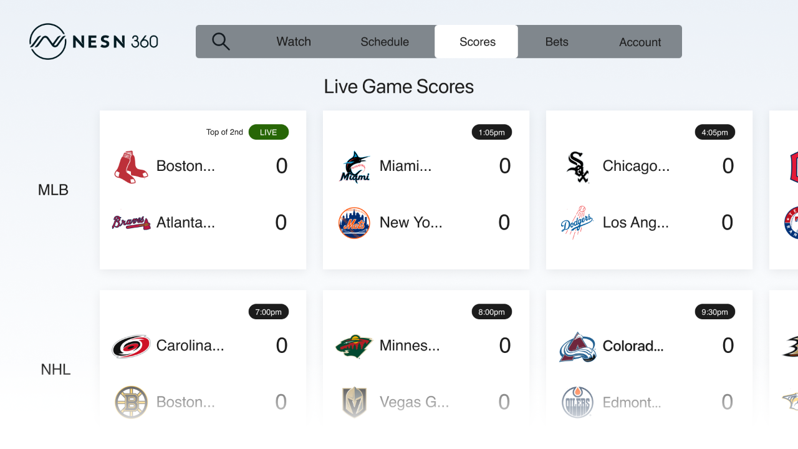Open the Account menu

coord(640,41)
